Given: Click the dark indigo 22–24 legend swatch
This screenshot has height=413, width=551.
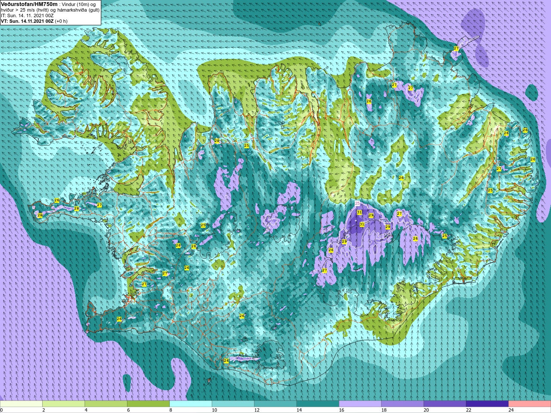Looking at the screenshot, I should 487,404.
